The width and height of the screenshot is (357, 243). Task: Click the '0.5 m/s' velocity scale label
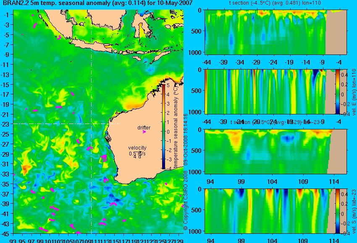pyautogui.click(x=137, y=154)
